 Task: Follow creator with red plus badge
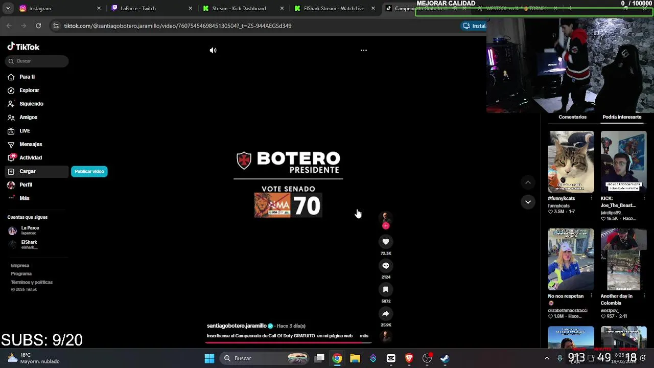click(386, 225)
